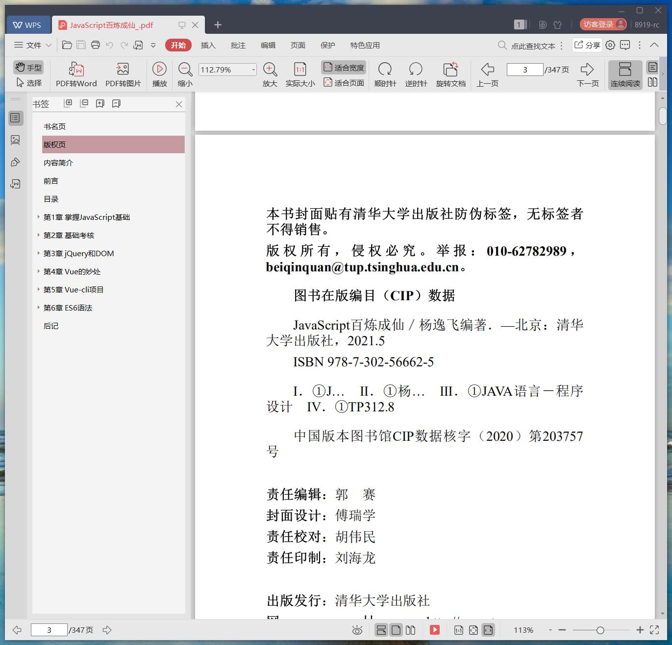
Task: Toggle single page view in status bar
Action: pyautogui.click(x=396, y=630)
